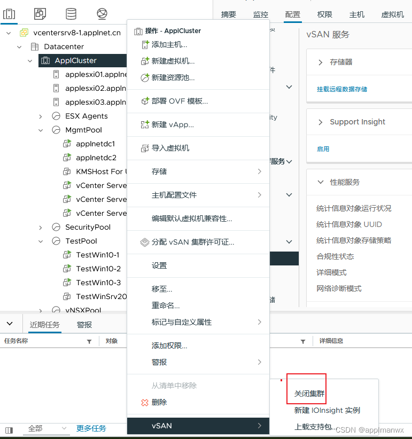Click the host icon beside applesxi01

click(56, 74)
